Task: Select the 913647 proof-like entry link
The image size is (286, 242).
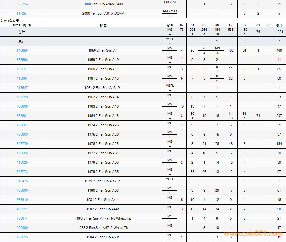Action: (x=22, y=88)
